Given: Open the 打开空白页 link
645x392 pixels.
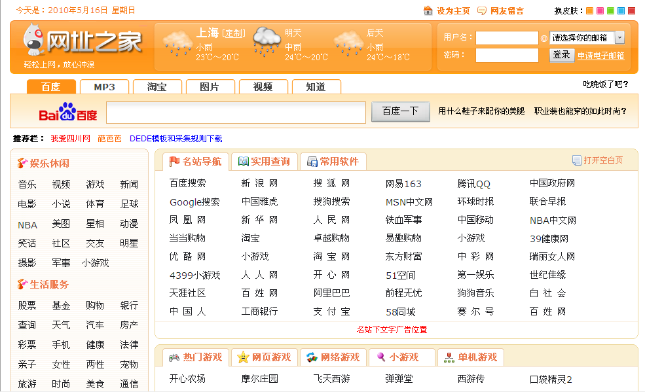Looking at the screenshot, I should point(604,160).
